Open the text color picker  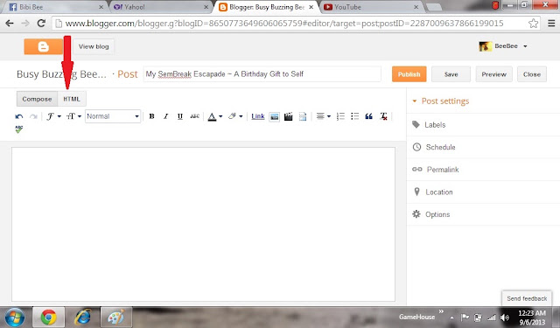(215, 116)
